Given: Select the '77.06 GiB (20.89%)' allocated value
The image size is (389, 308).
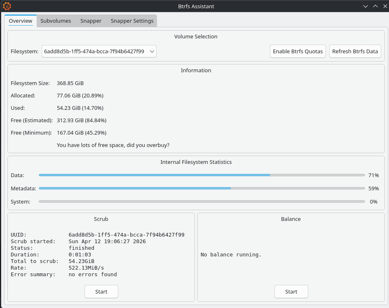Looking at the screenshot, I should tap(80, 96).
